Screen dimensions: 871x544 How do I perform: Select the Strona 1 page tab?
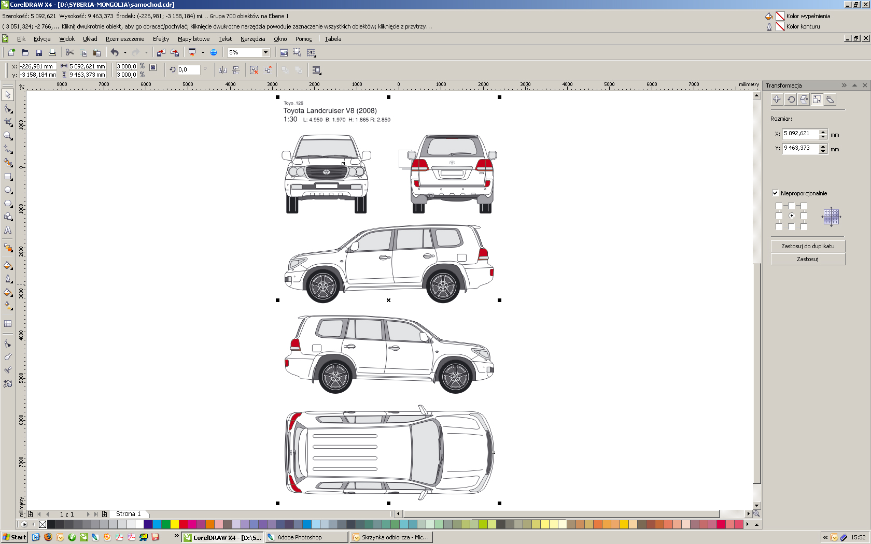pos(128,514)
